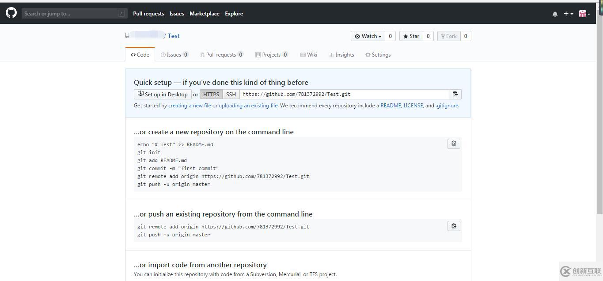Open Pull requests in top navigation
603x281 pixels.
[148, 14]
